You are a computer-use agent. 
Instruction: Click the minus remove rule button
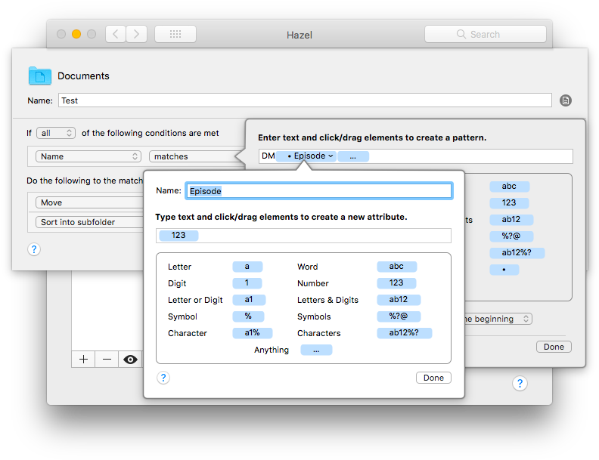point(107,360)
